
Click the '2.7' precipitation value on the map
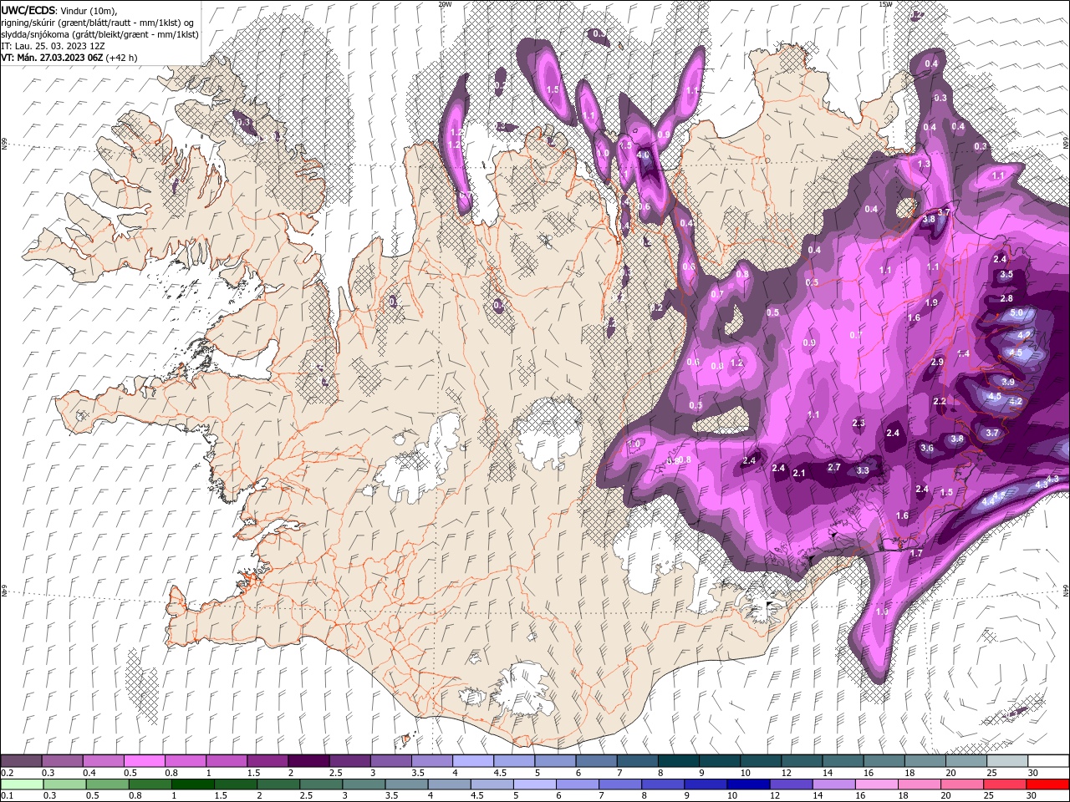833,467
